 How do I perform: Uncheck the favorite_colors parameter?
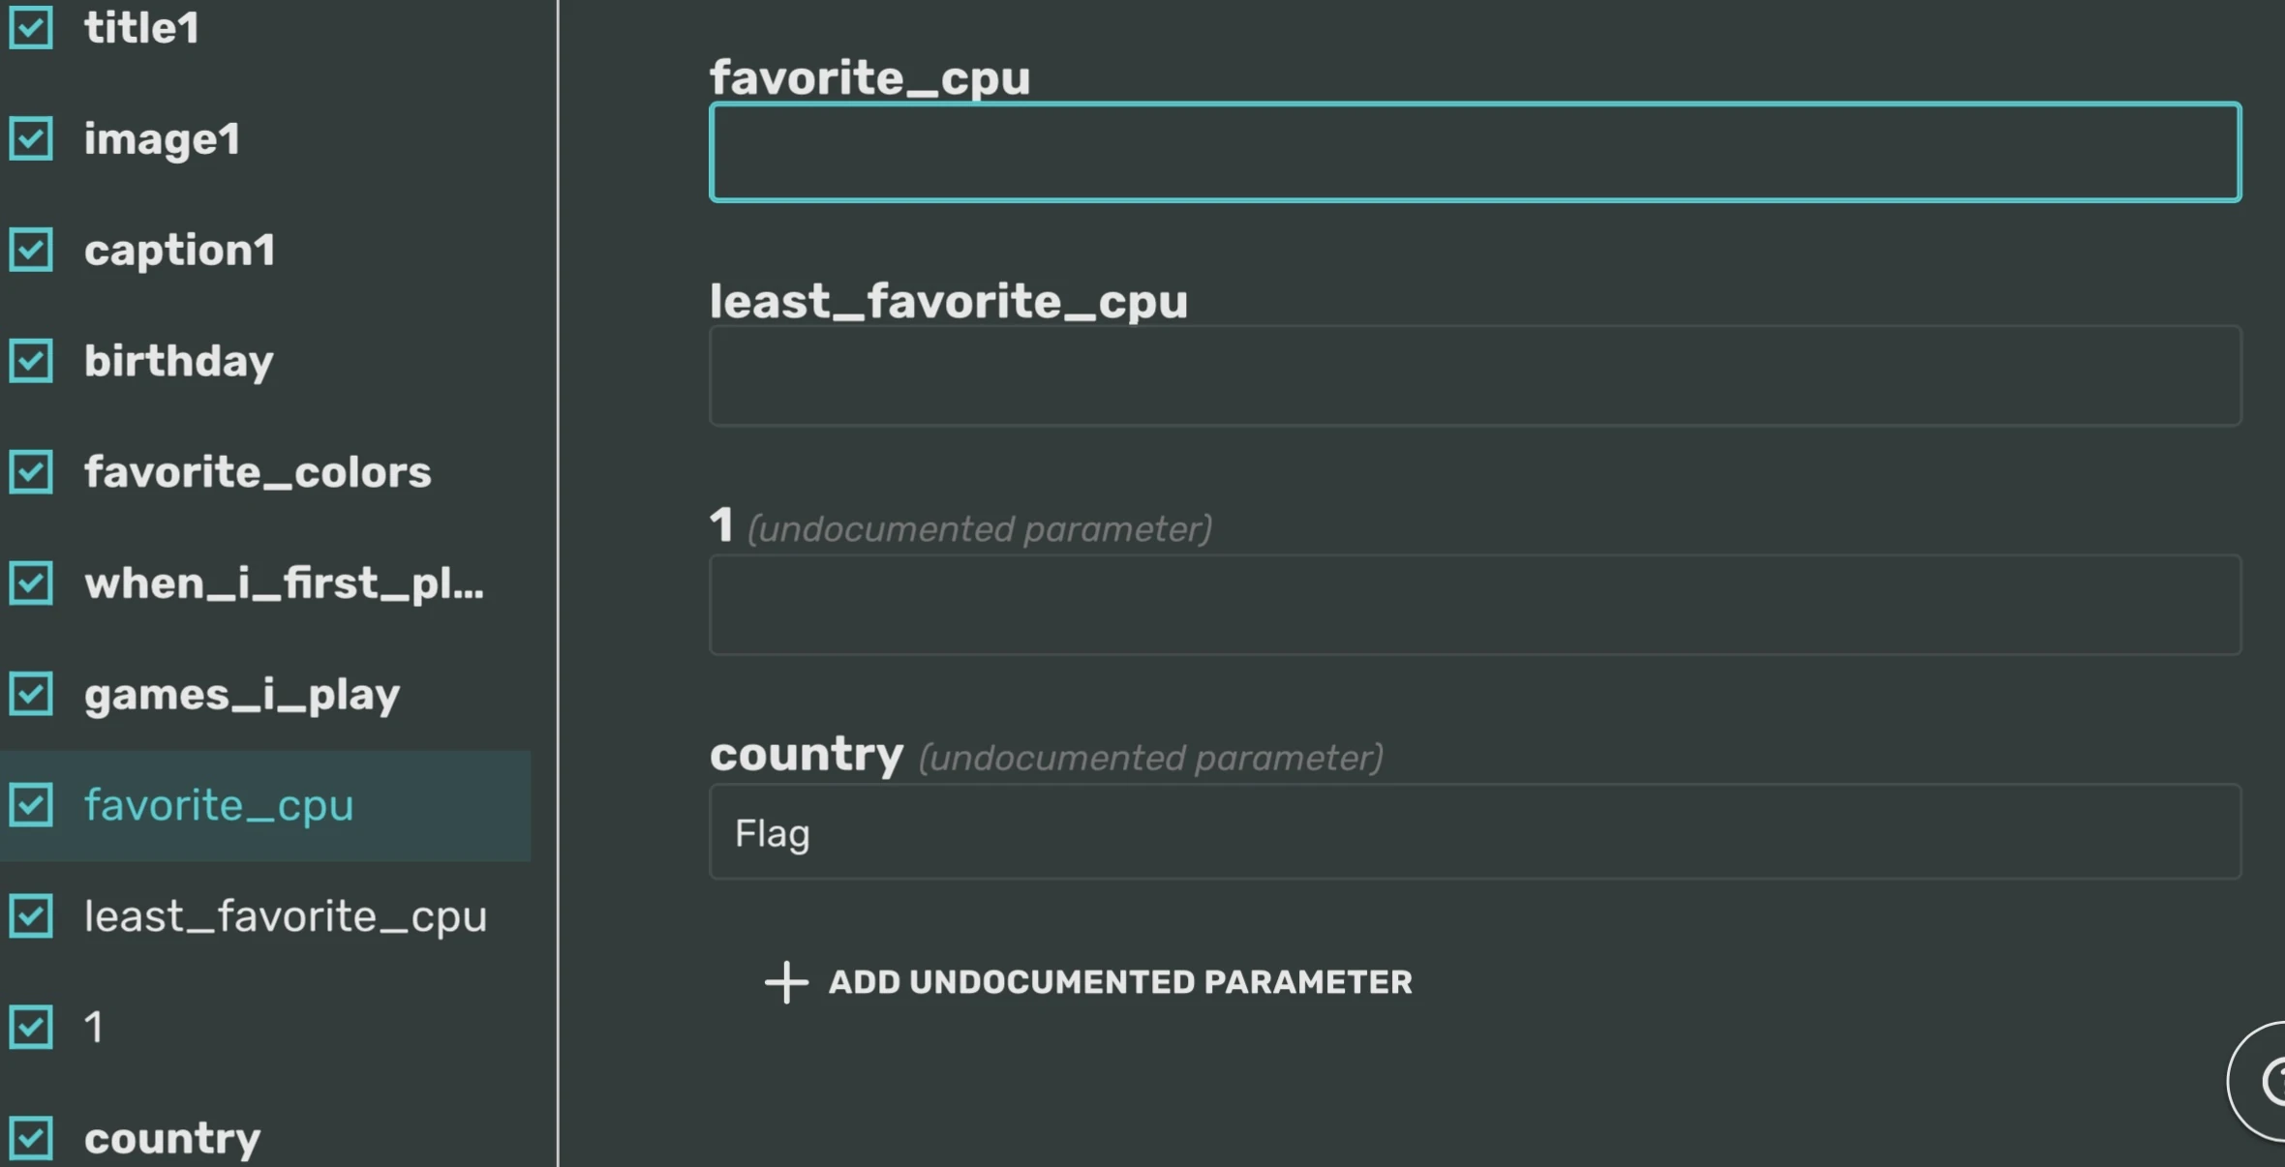tap(32, 472)
